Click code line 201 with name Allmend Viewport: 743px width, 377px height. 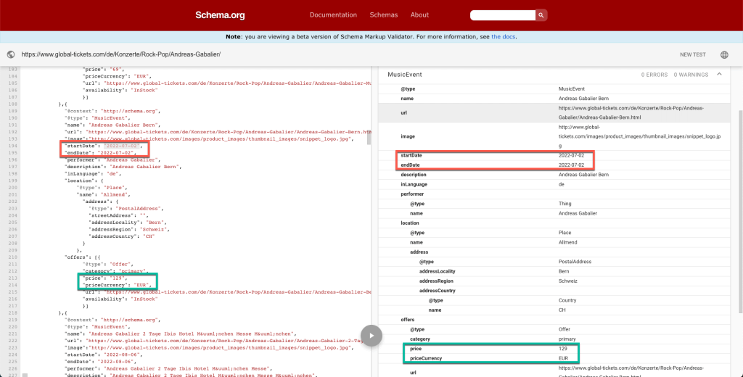pyautogui.click(x=103, y=194)
